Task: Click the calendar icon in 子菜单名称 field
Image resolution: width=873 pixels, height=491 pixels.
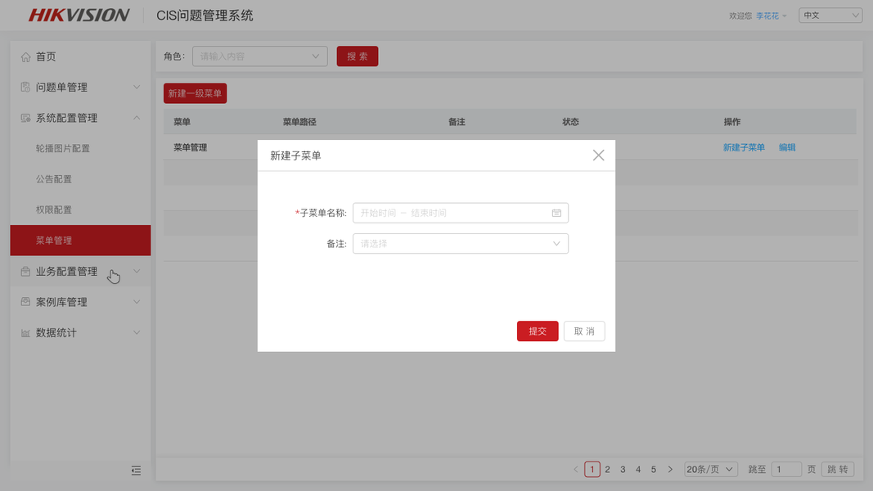Action: (x=556, y=214)
